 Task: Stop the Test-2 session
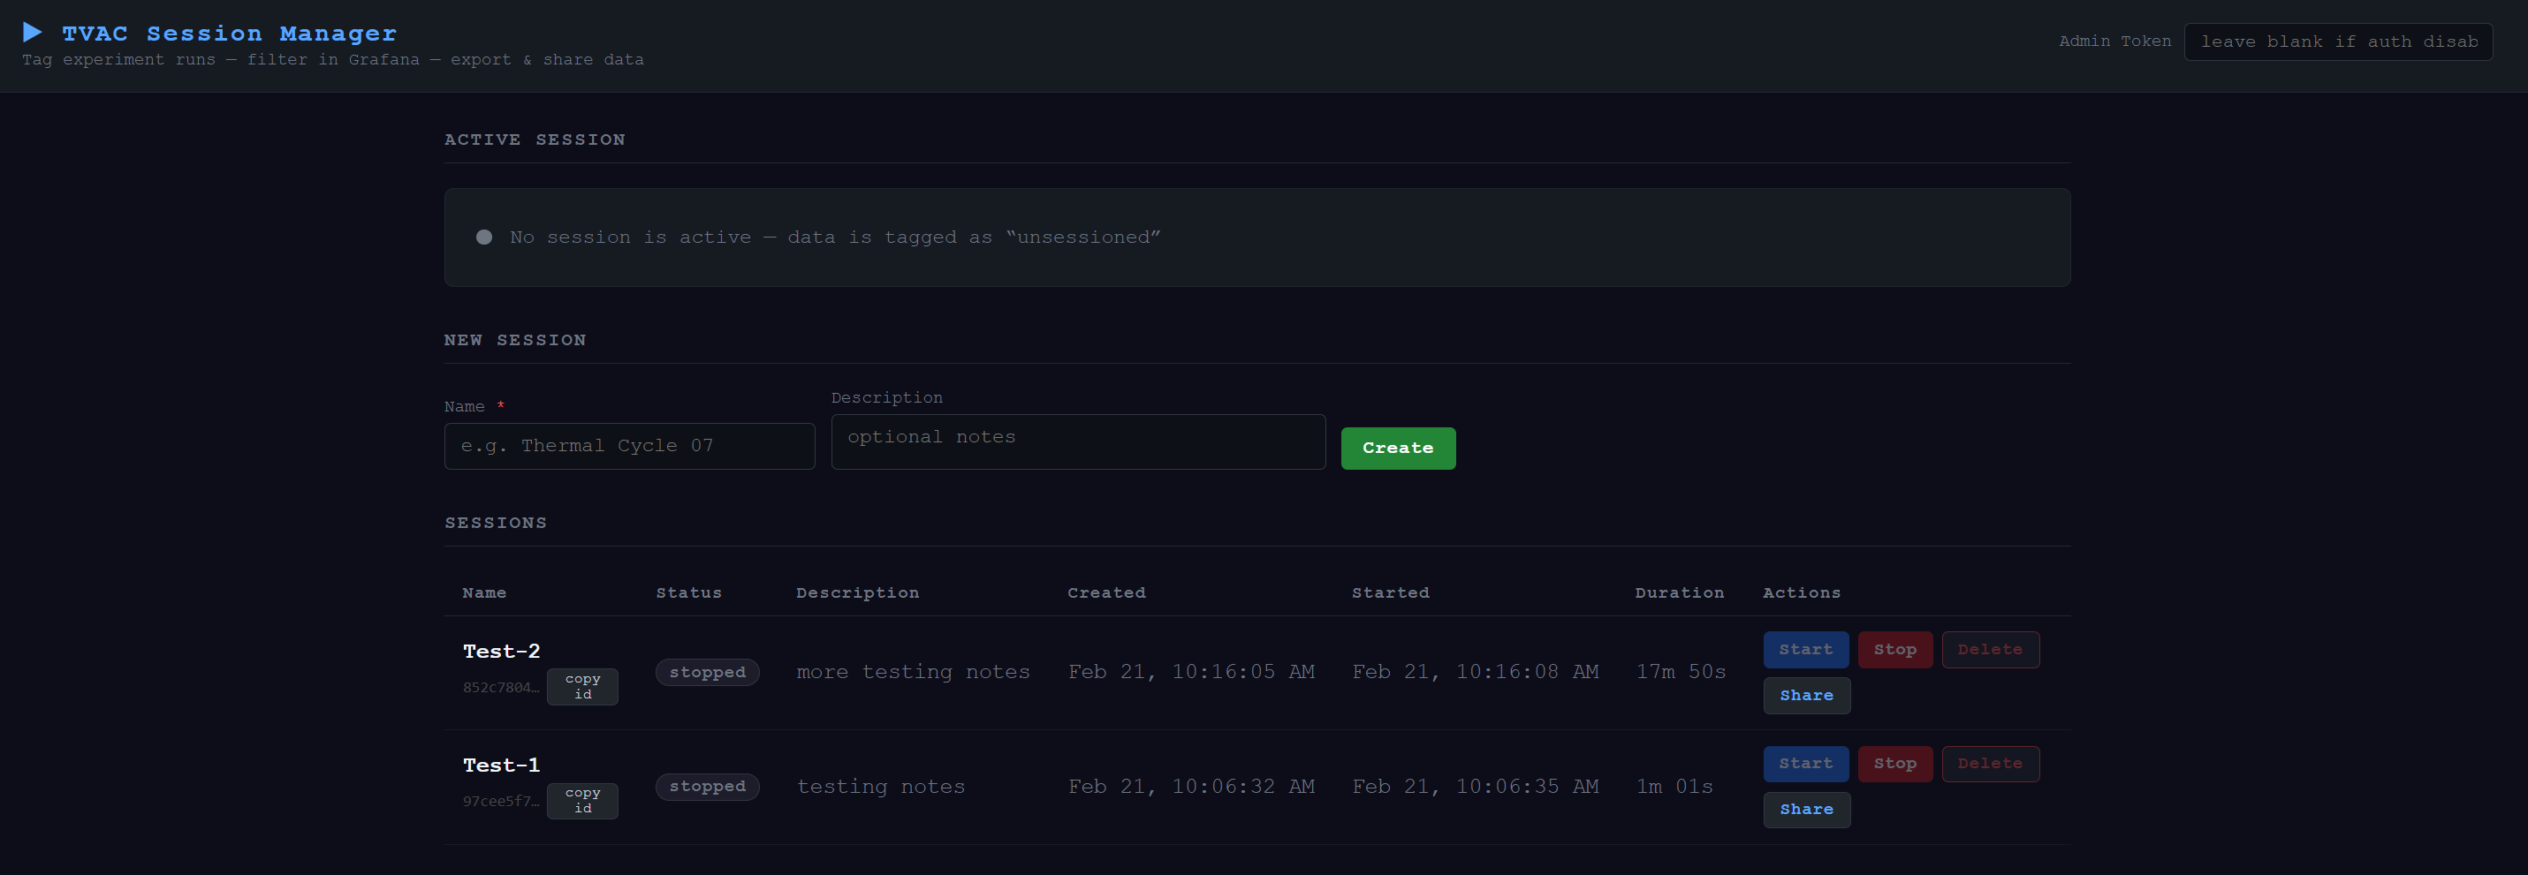(x=1894, y=649)
